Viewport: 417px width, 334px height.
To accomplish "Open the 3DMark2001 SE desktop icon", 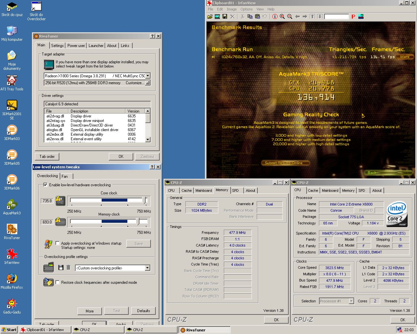I will coord(12,110).
